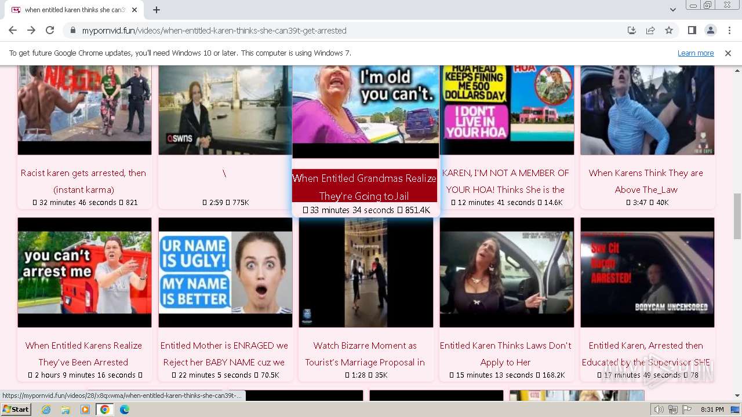Image resolution: width=742 pixels, height=417 pixels.
Task: Open the Chrome profile avatar
Action: (x=710, y=30)
